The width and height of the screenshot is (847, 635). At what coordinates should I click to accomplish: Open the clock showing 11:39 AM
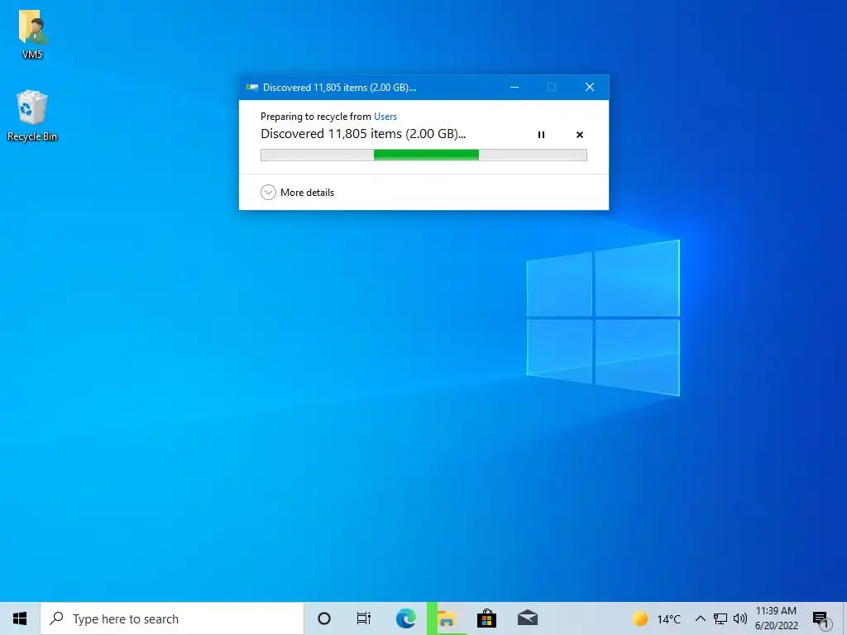(776, 618)
